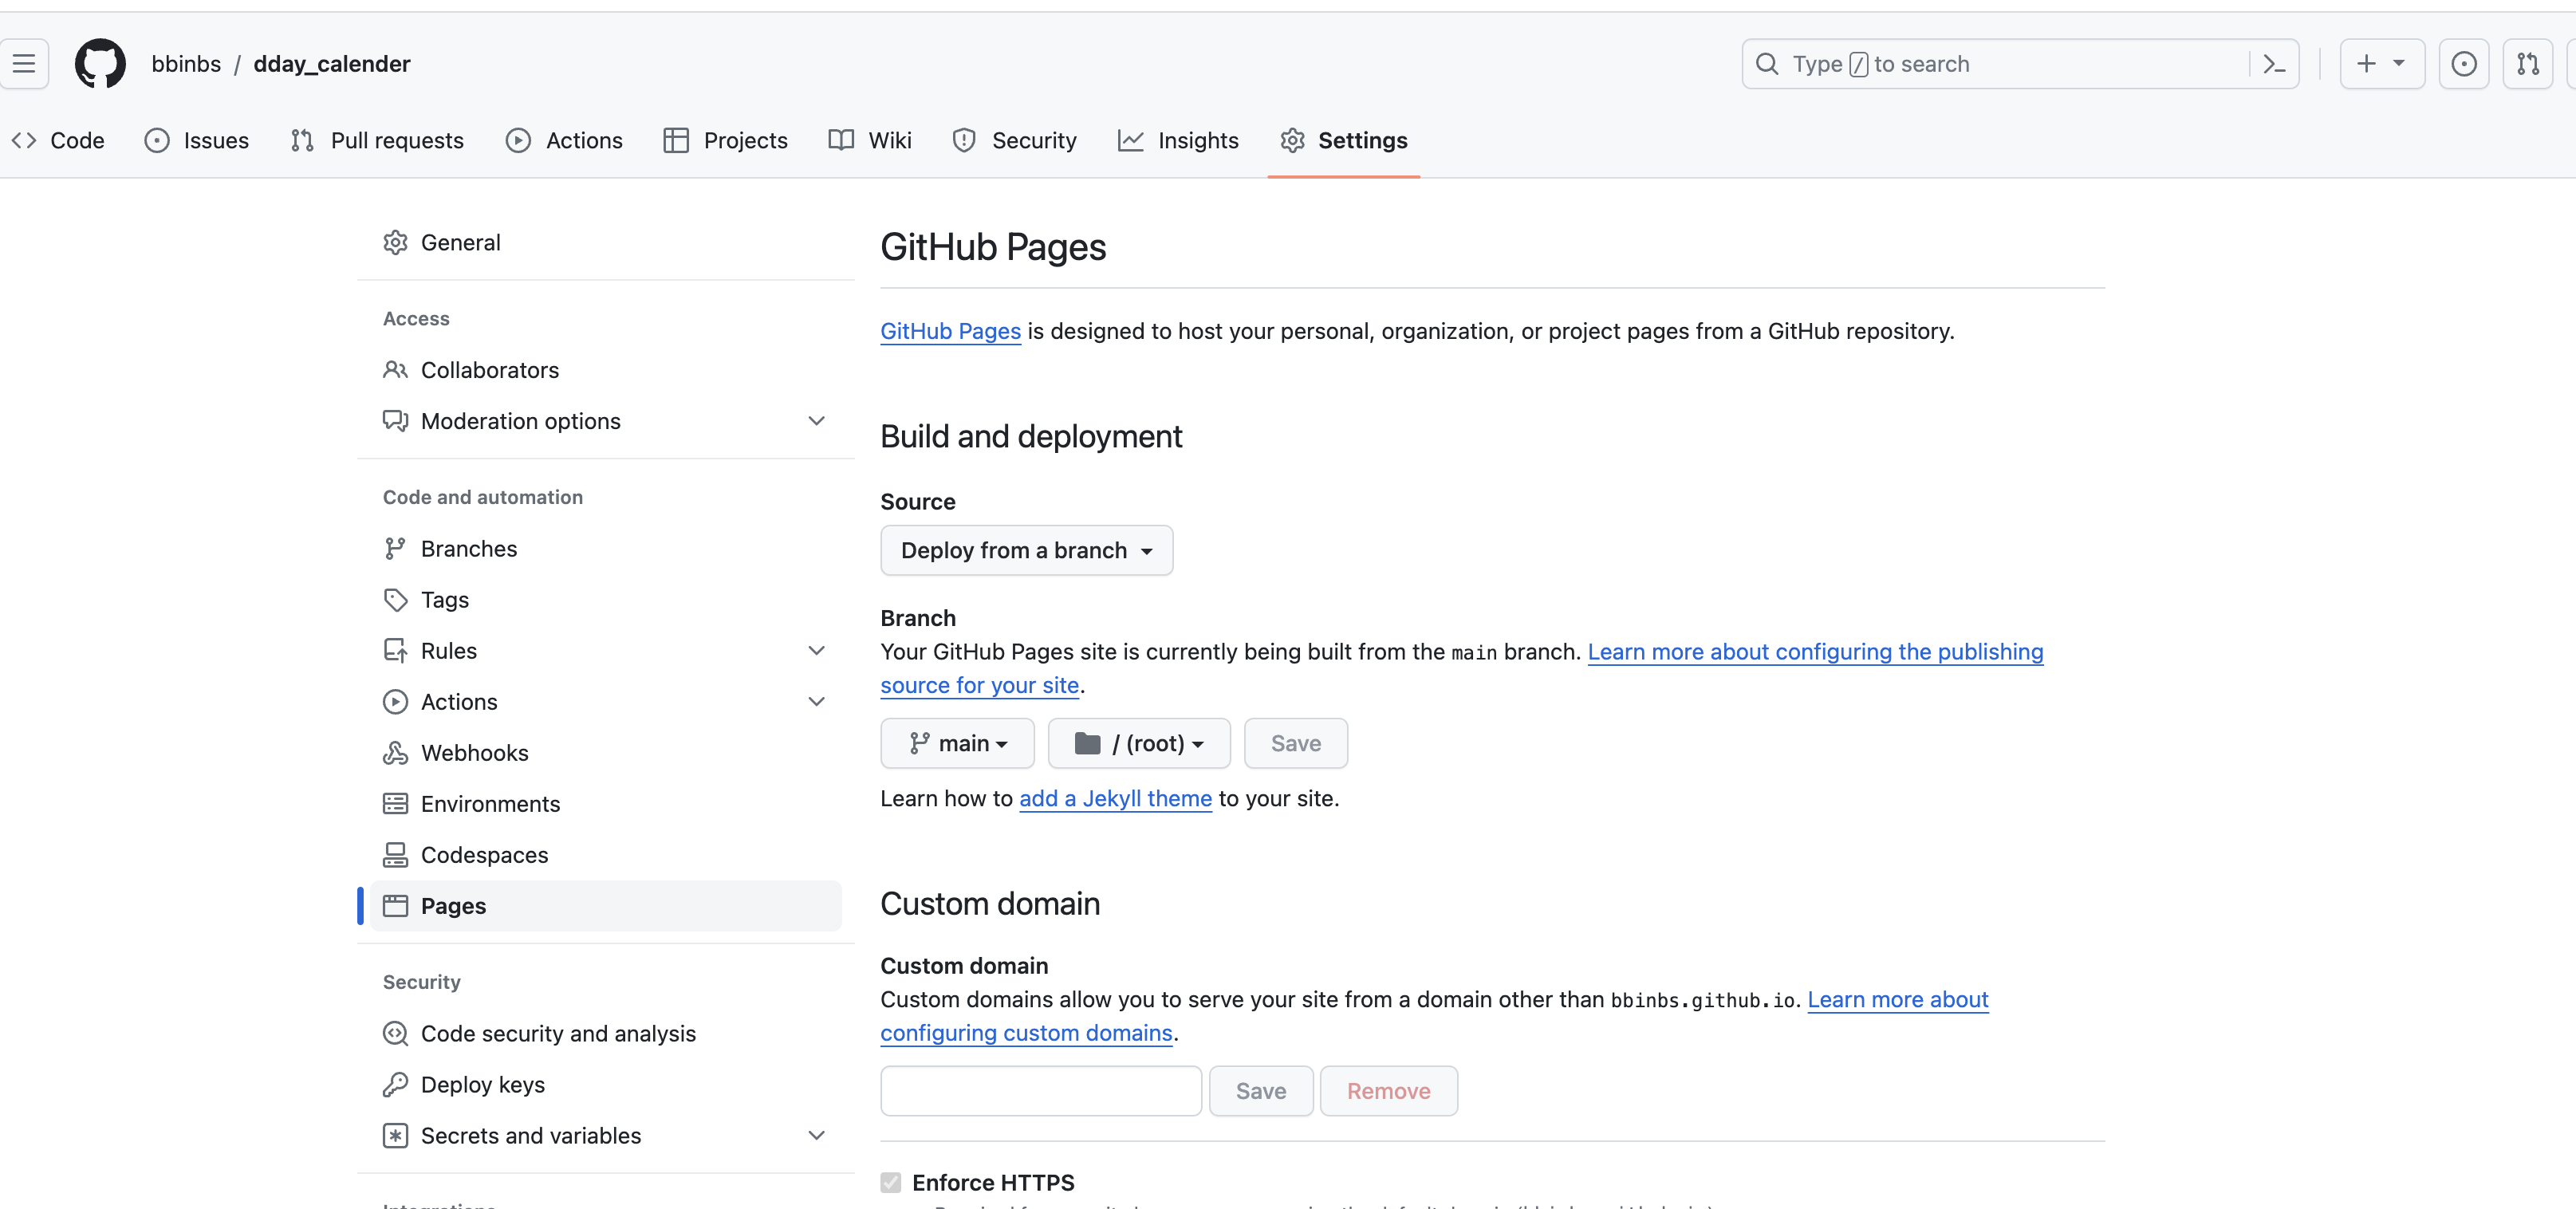Open Learn more about configuring publishing source

1814,652
